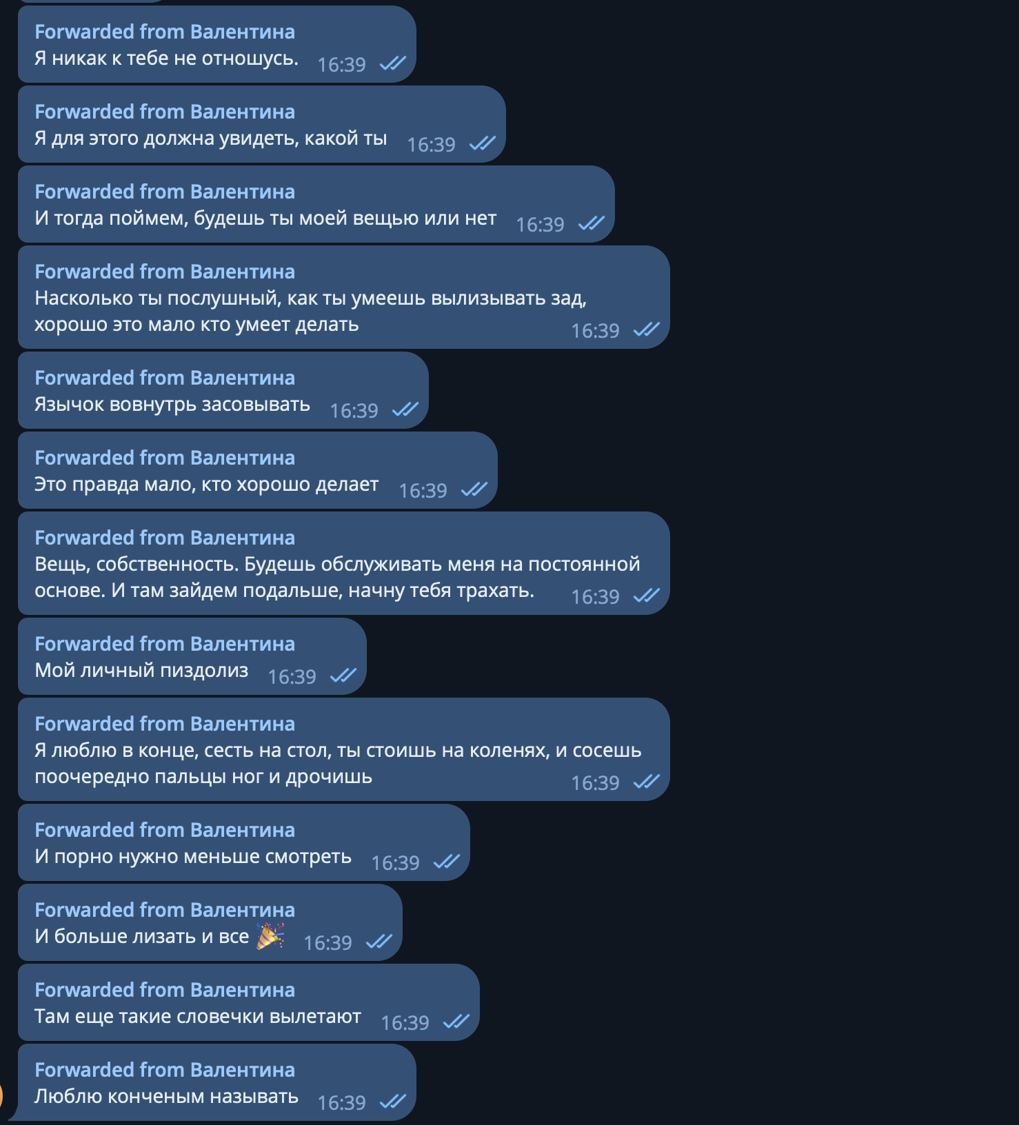Click read checkmarks on 'Там еще такие словечки' message
1019x1125 pixels.
tap(456, 1022)
